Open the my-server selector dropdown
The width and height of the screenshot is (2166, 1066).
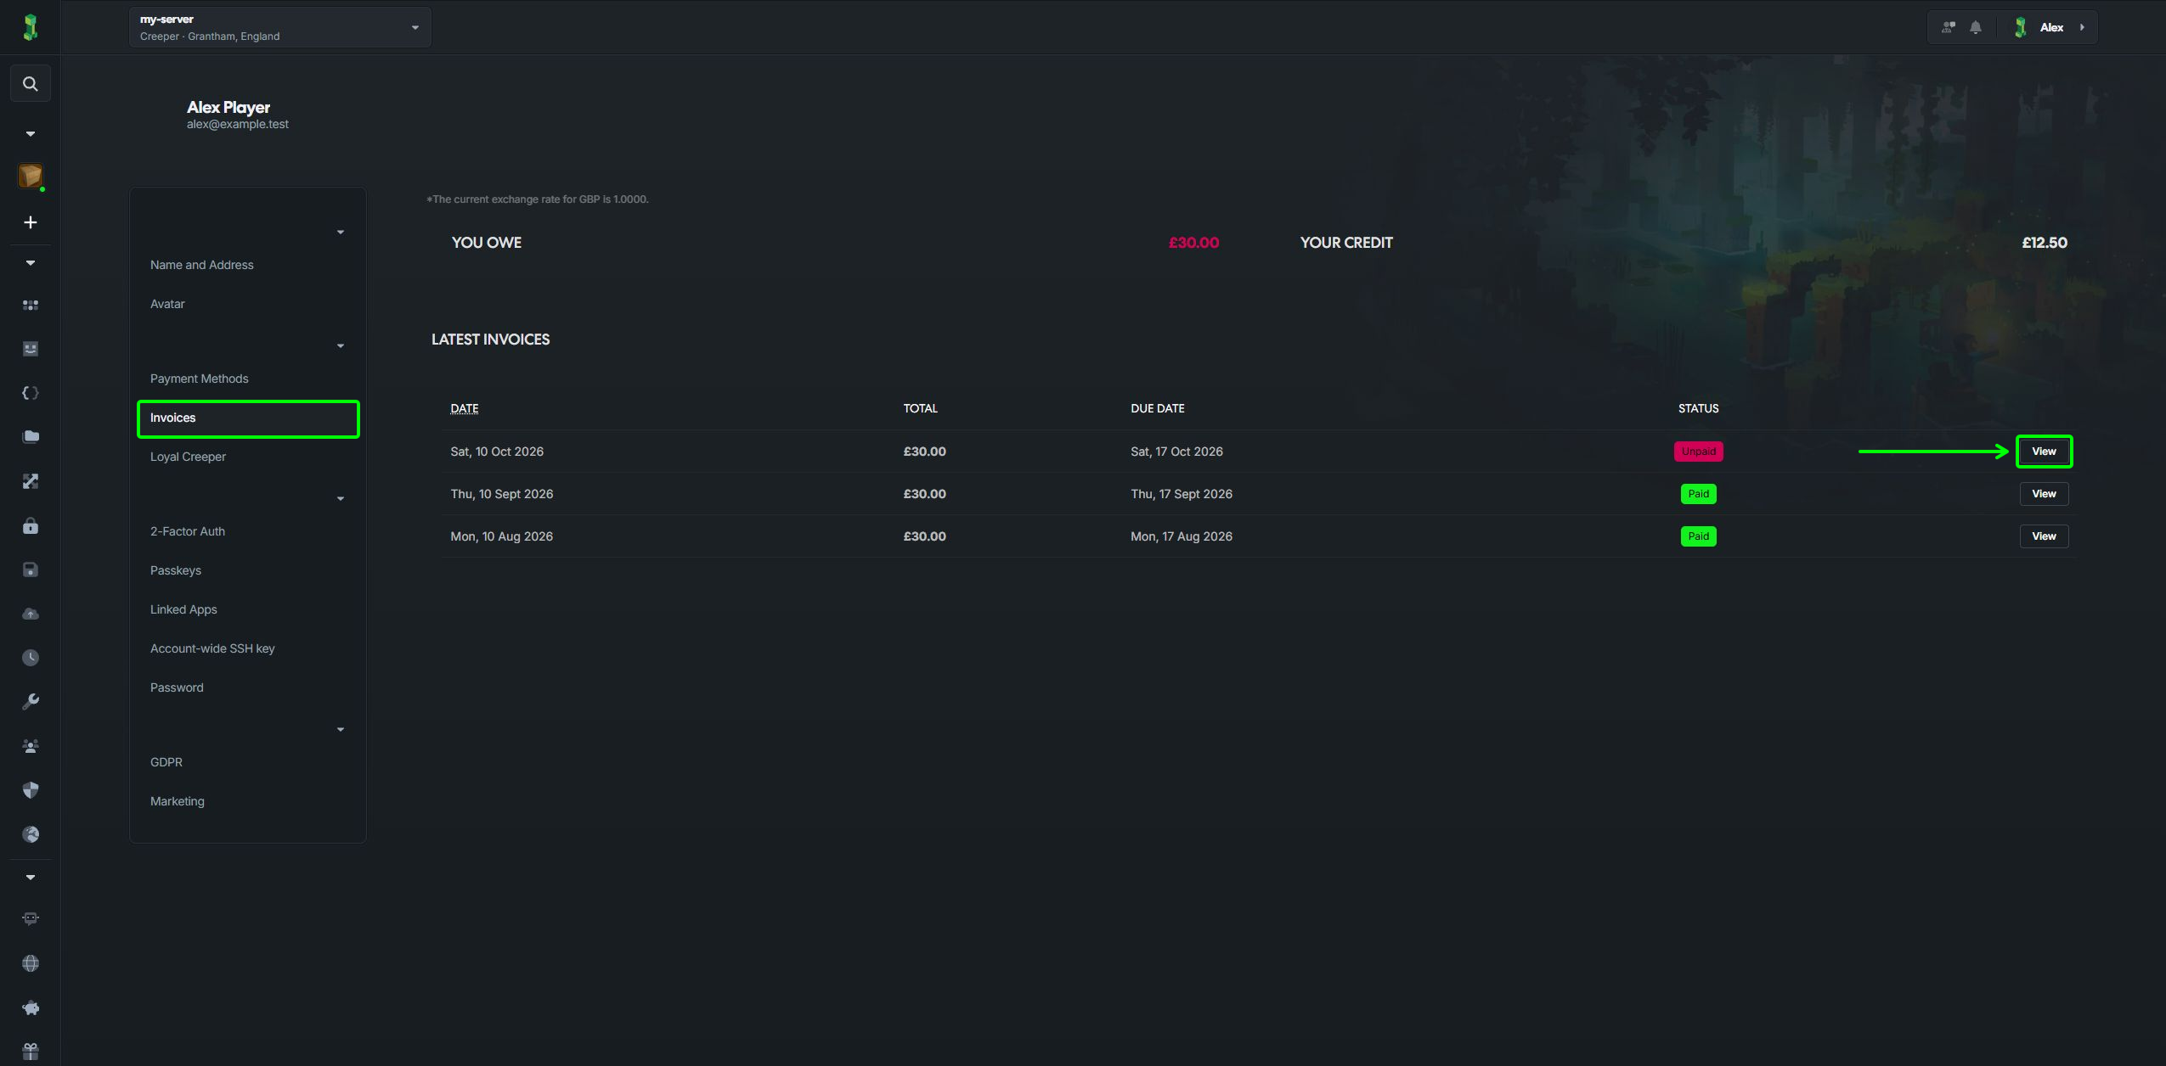(280, 27)
